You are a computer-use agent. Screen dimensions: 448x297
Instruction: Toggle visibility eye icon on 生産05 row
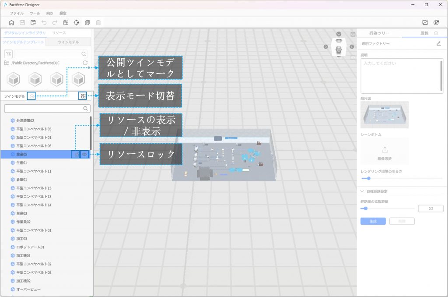pyautogui.click(x=84, y=154)
